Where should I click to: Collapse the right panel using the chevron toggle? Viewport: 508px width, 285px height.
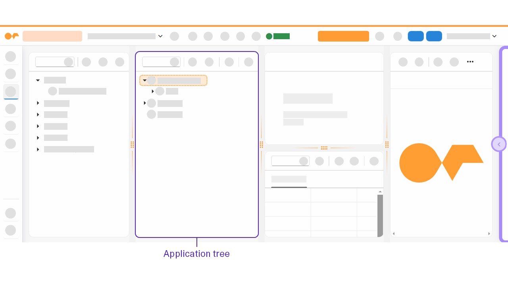499,144
